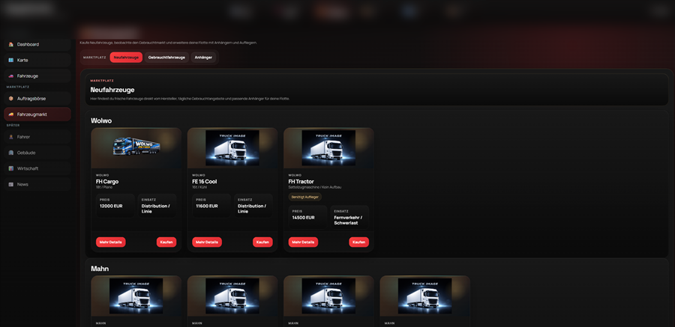
Task: Switch to the Neufahrzeuge tab
Action: click(126, 58)
